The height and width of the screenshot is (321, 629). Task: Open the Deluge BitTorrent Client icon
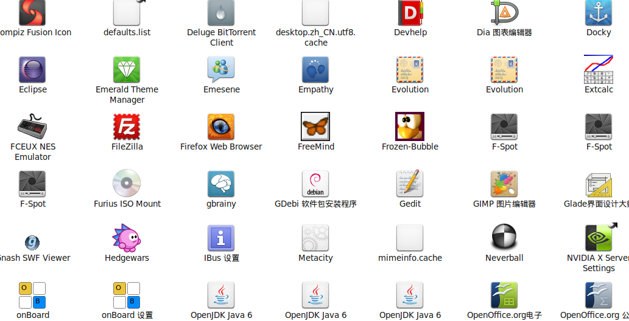pos(221,12)
